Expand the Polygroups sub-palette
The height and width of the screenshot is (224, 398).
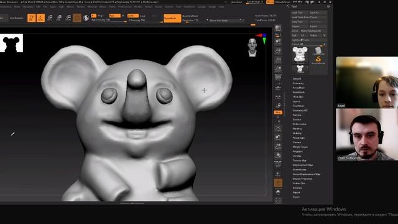click(298, 138)
